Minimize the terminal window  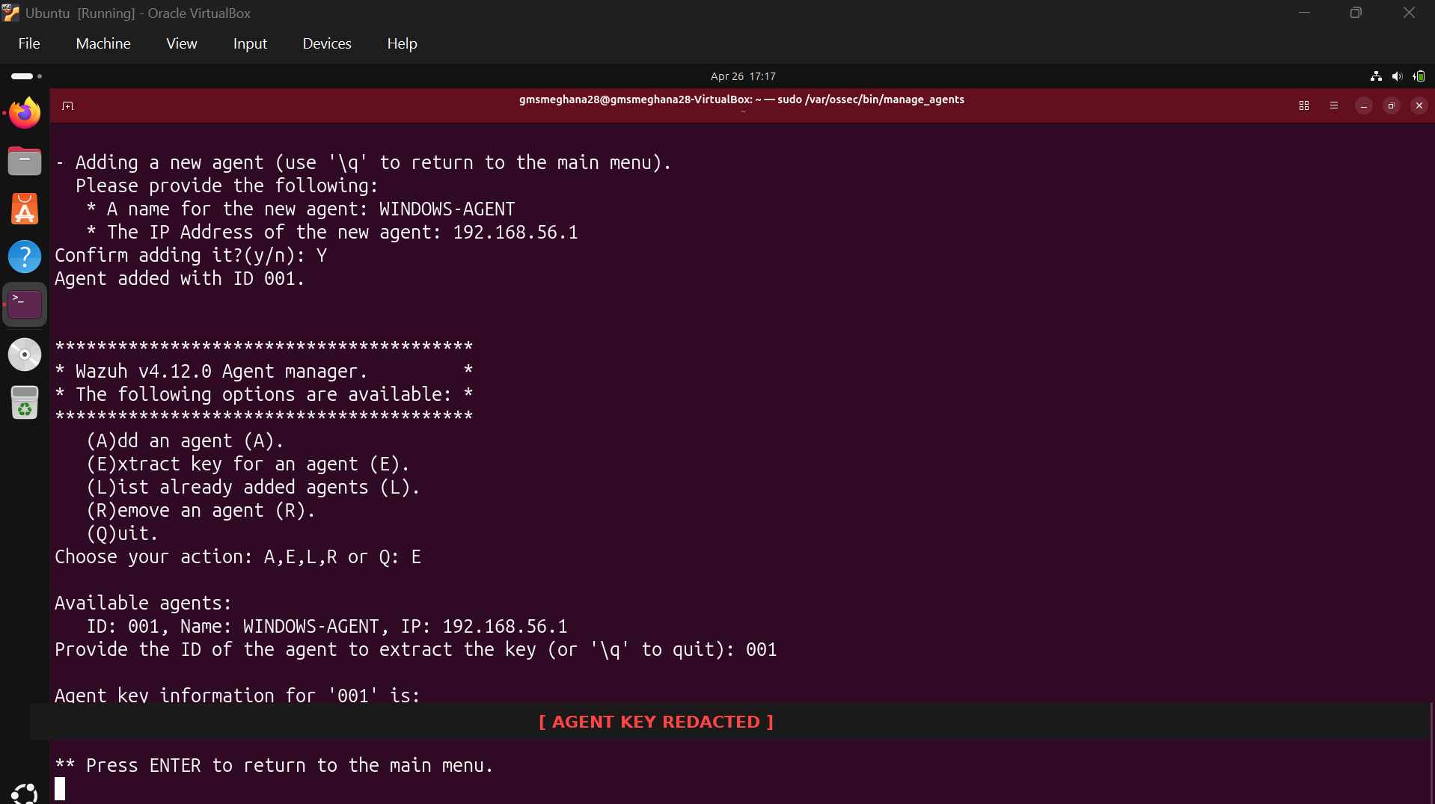tap(1364, 106)
